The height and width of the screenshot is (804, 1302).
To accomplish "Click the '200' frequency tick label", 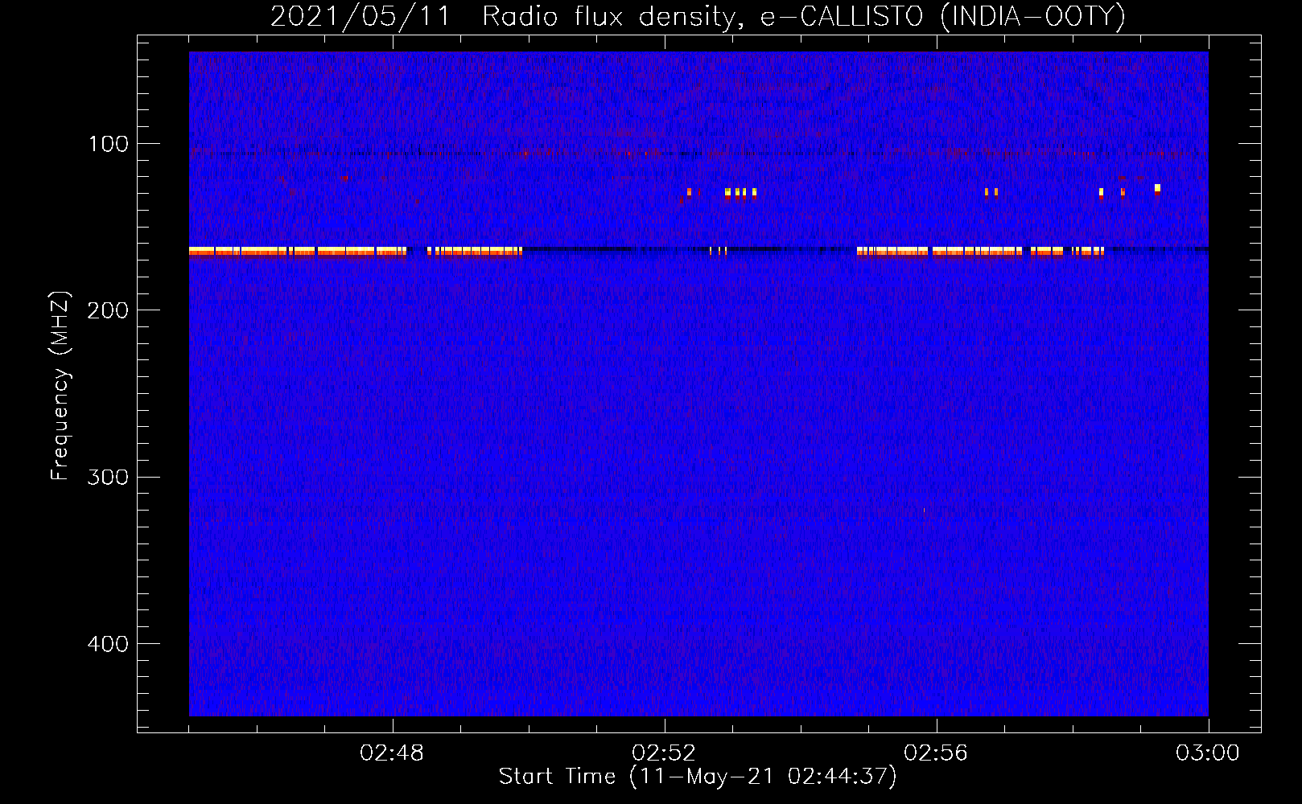I will tap(108, 310).
